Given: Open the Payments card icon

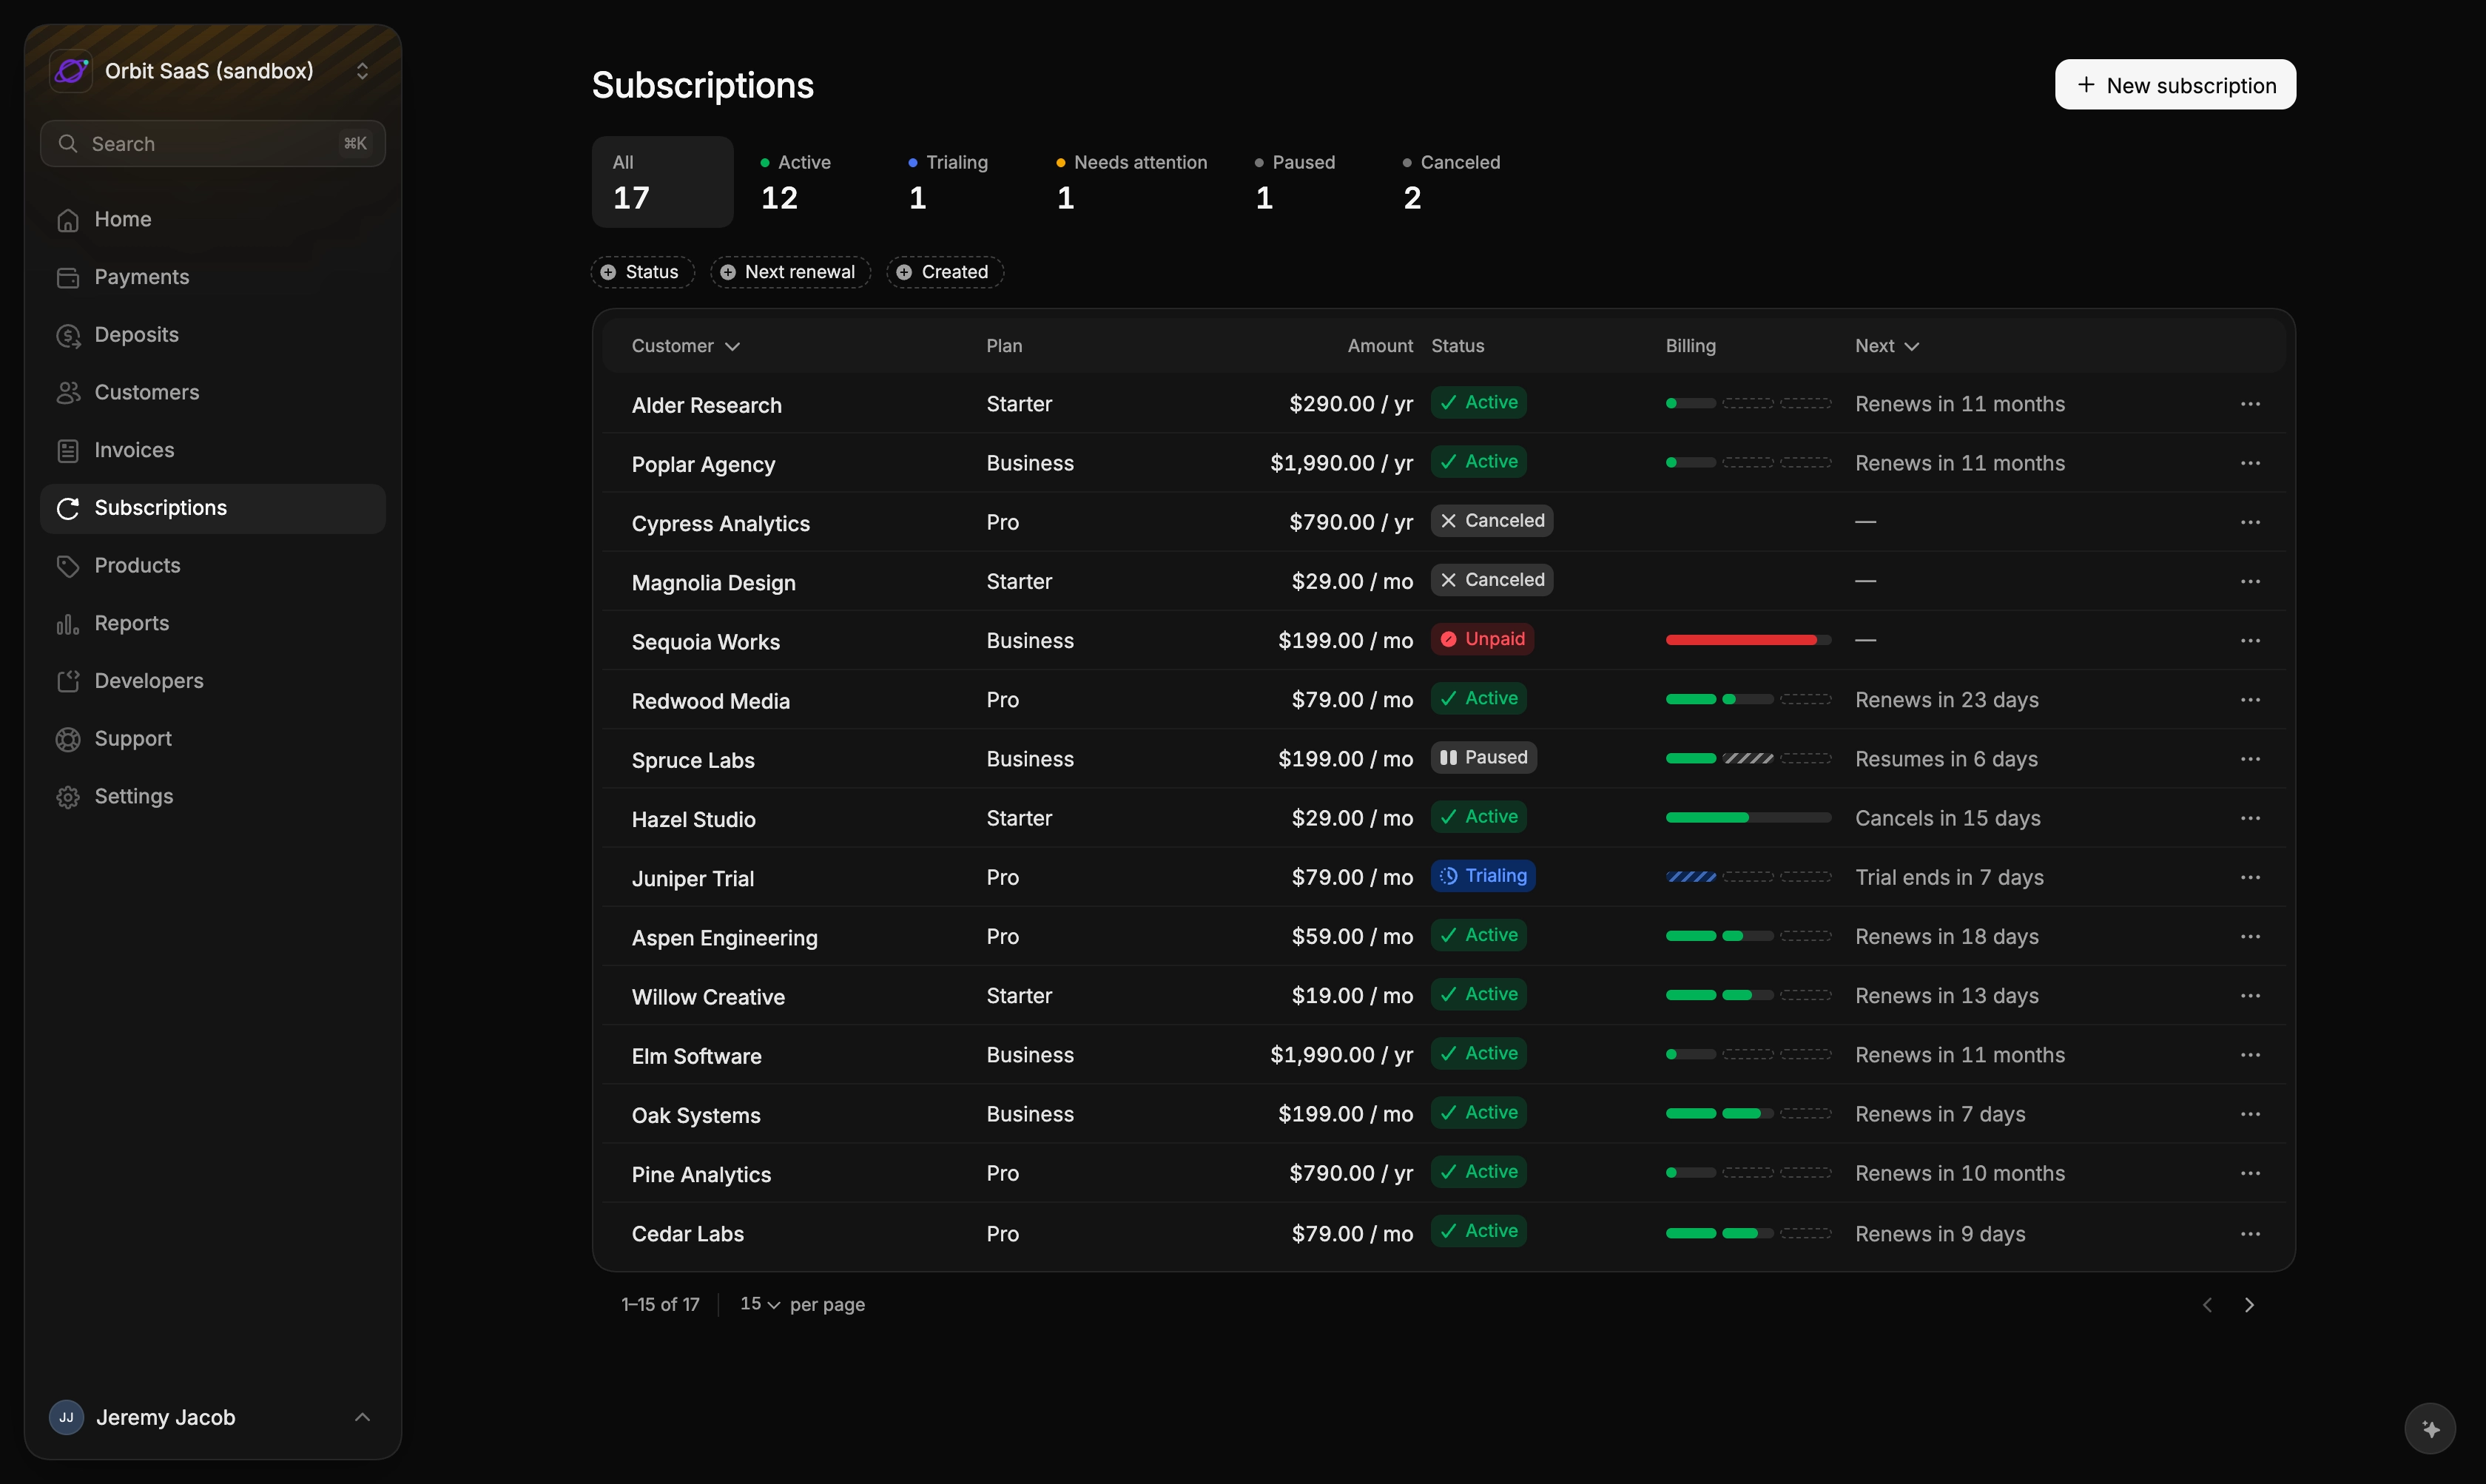Looking at the screenshot, I should [x=68, y=278].
